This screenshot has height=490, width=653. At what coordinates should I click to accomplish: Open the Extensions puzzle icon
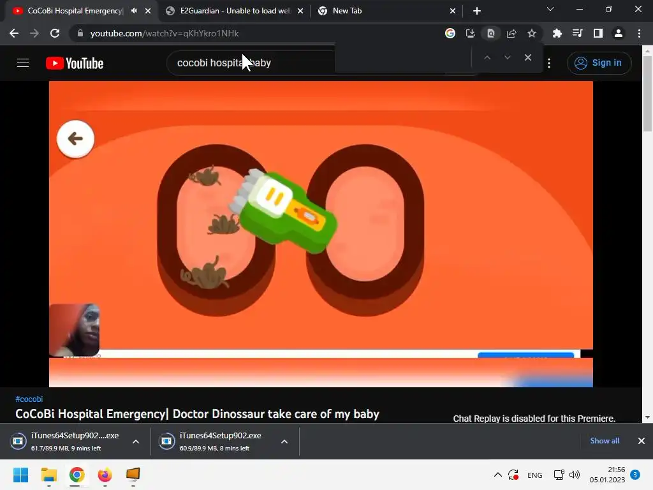point(557,33)
